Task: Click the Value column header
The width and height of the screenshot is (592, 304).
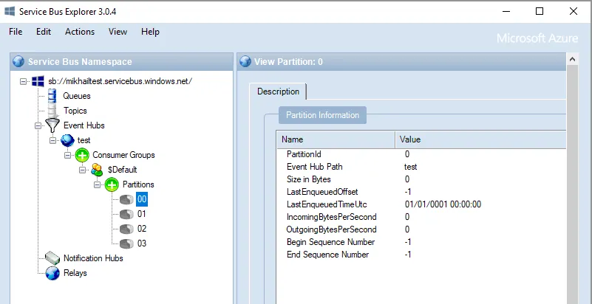Action: coord(480,139)
